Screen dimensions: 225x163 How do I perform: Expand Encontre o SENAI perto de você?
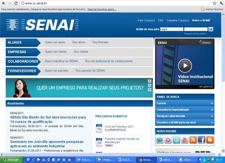[185, 123]
